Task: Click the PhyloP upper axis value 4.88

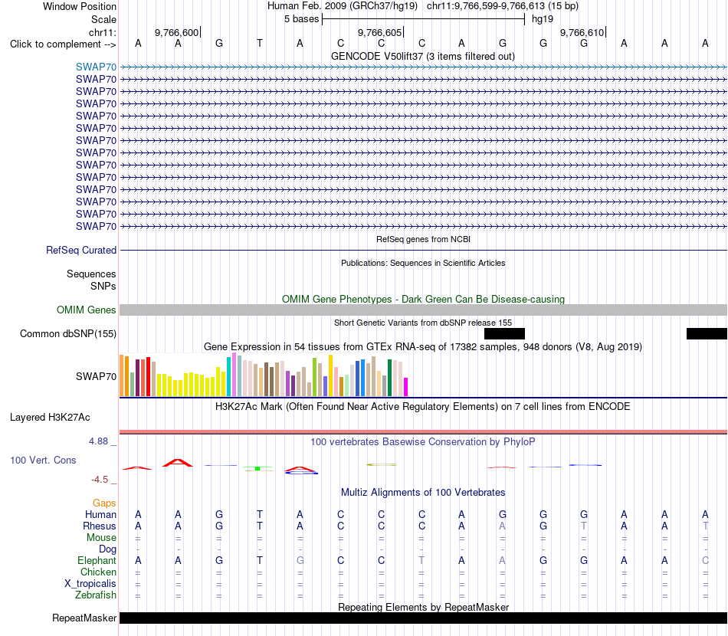Action: (98, 441)
